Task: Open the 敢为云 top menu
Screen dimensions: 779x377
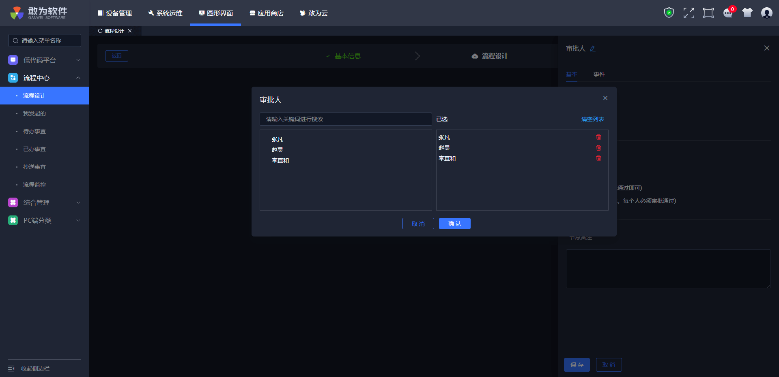Action: pos(314,13)
